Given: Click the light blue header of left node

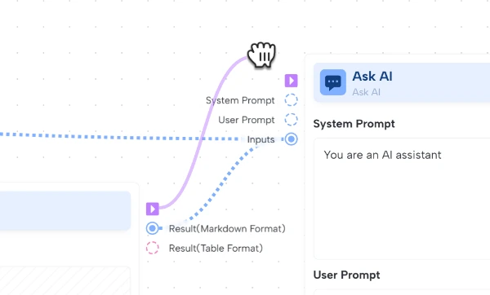Looking at the screenshot, I should (x=65, y=211).
